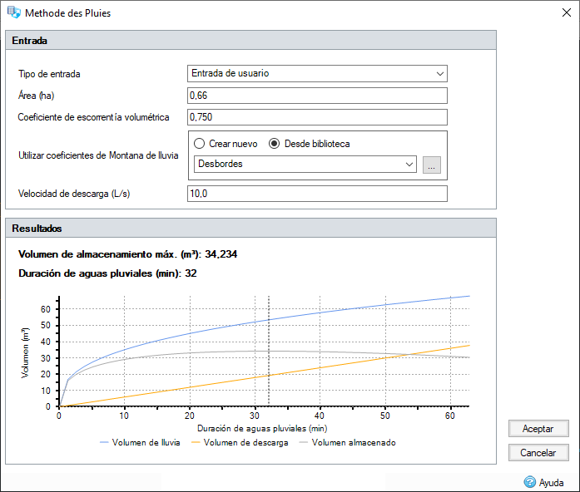Click the Tipo de entrada label
The width and height of the screenshot is (580, 492).
click(x=49, y=74)
